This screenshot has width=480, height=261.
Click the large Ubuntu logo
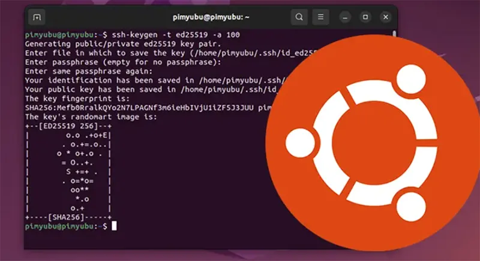pos(373,142)
